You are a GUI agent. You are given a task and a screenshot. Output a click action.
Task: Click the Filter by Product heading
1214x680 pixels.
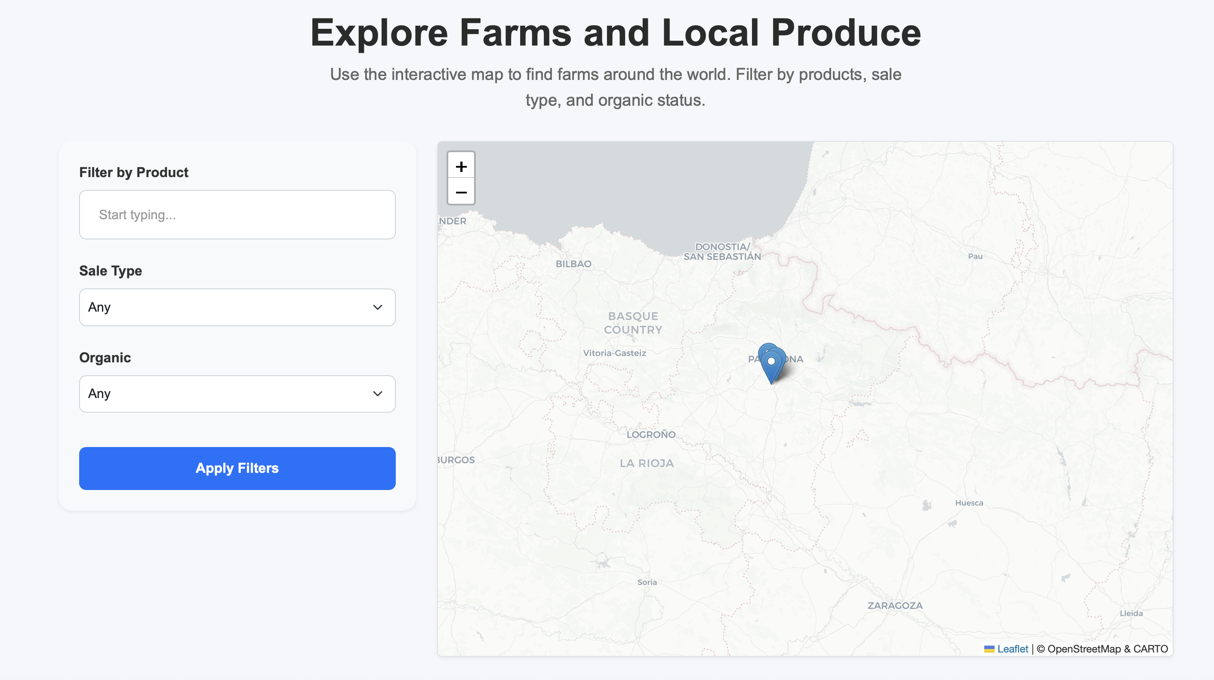(133, 172)
